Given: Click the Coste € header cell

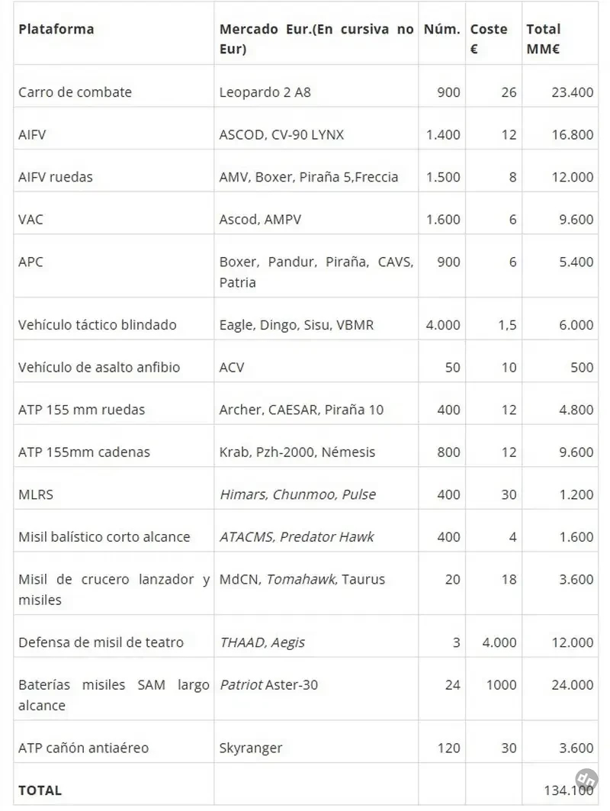Looking at the screenshot, I should click(x=489, y=39).
